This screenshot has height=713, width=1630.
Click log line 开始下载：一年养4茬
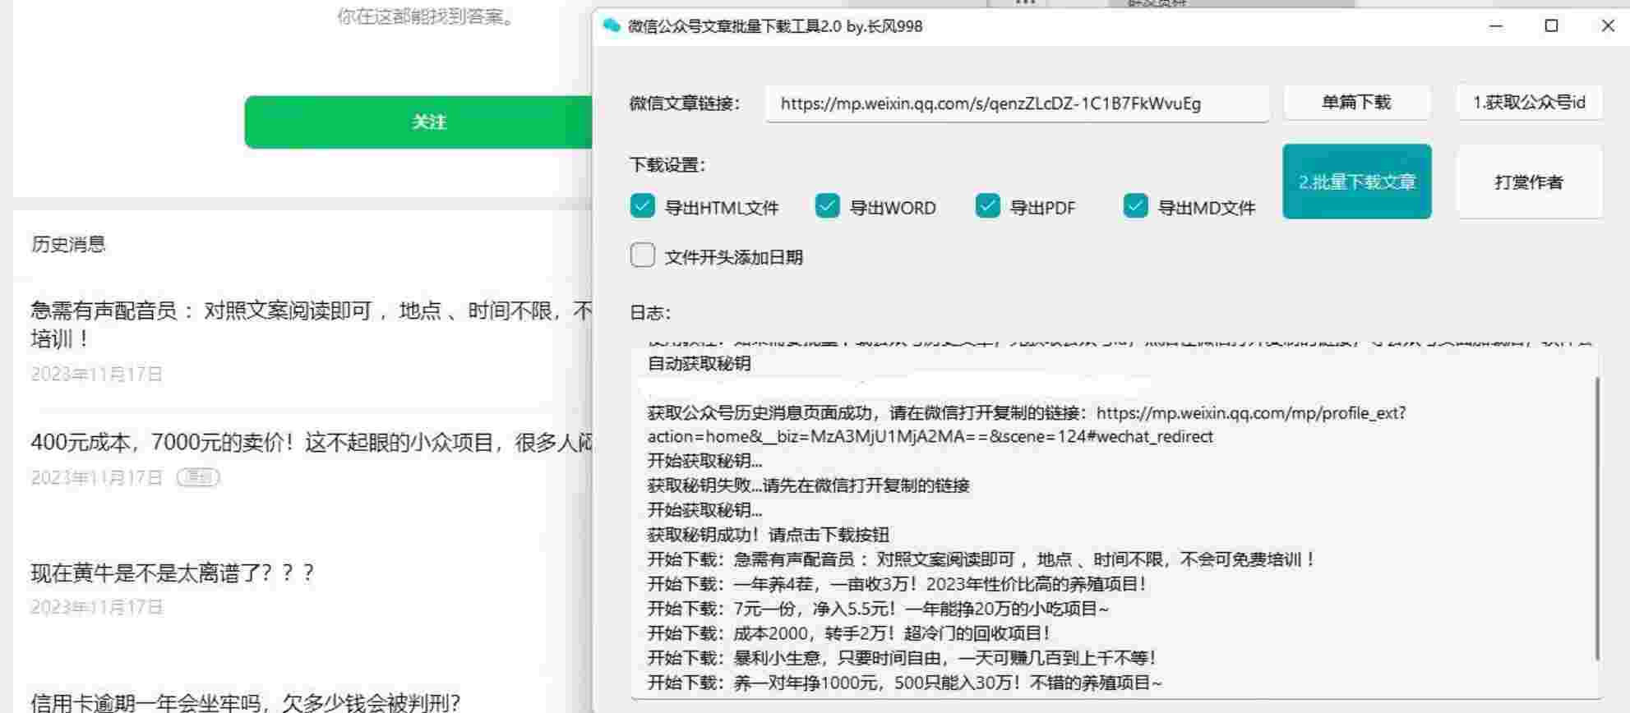[897, 584]
